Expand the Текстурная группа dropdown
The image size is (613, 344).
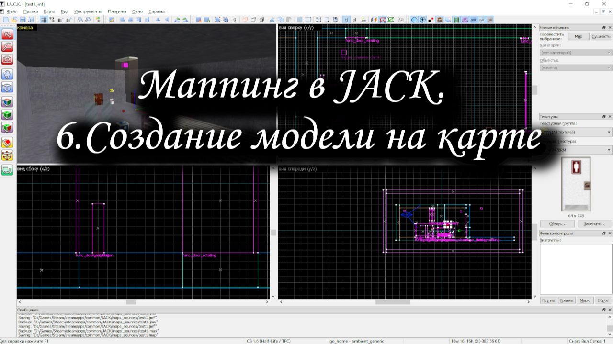(576, 132)
